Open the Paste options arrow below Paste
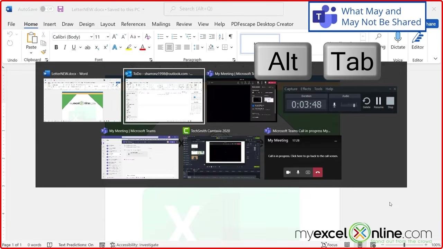Viewport: 443px width, 249px height. [31, 53]
